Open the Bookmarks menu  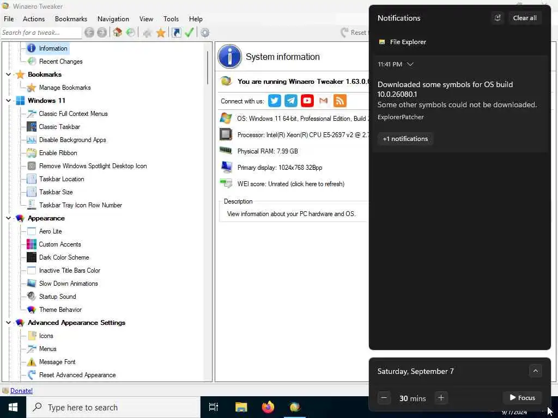coord(71,19)
